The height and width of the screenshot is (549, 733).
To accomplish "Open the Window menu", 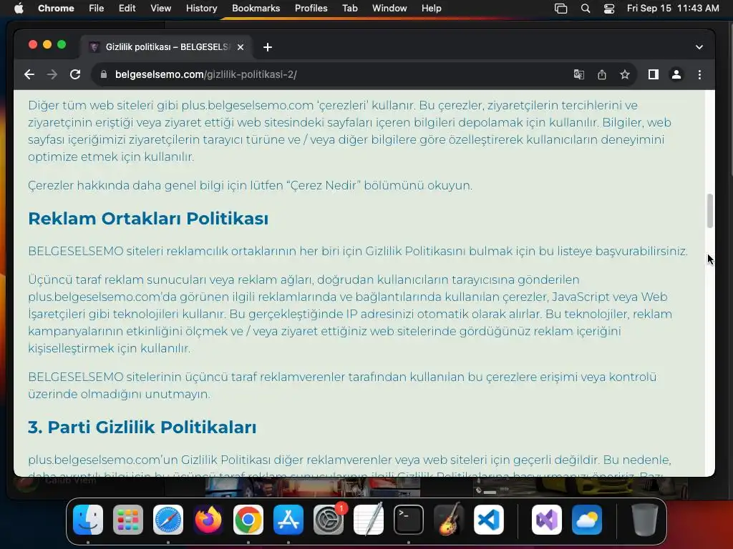I will [x=389, y=8].
